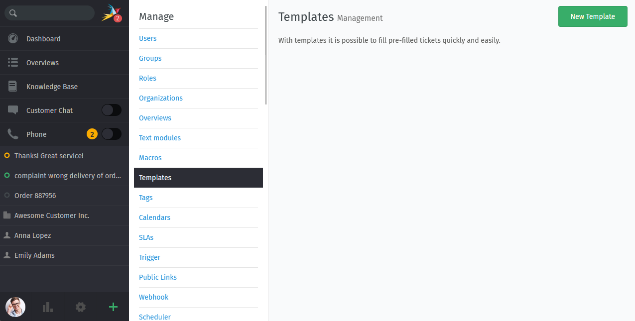Image resolution: width=635 pixels, height=321 pixels.
Task: Open Calendars settings page
Action: [155, 217]
